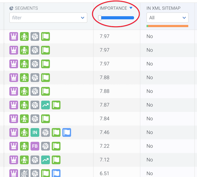Screen dimensions: 197x177
Task: Click the green flag segment in the 7.84 row
Action: (x=46, y=119)
